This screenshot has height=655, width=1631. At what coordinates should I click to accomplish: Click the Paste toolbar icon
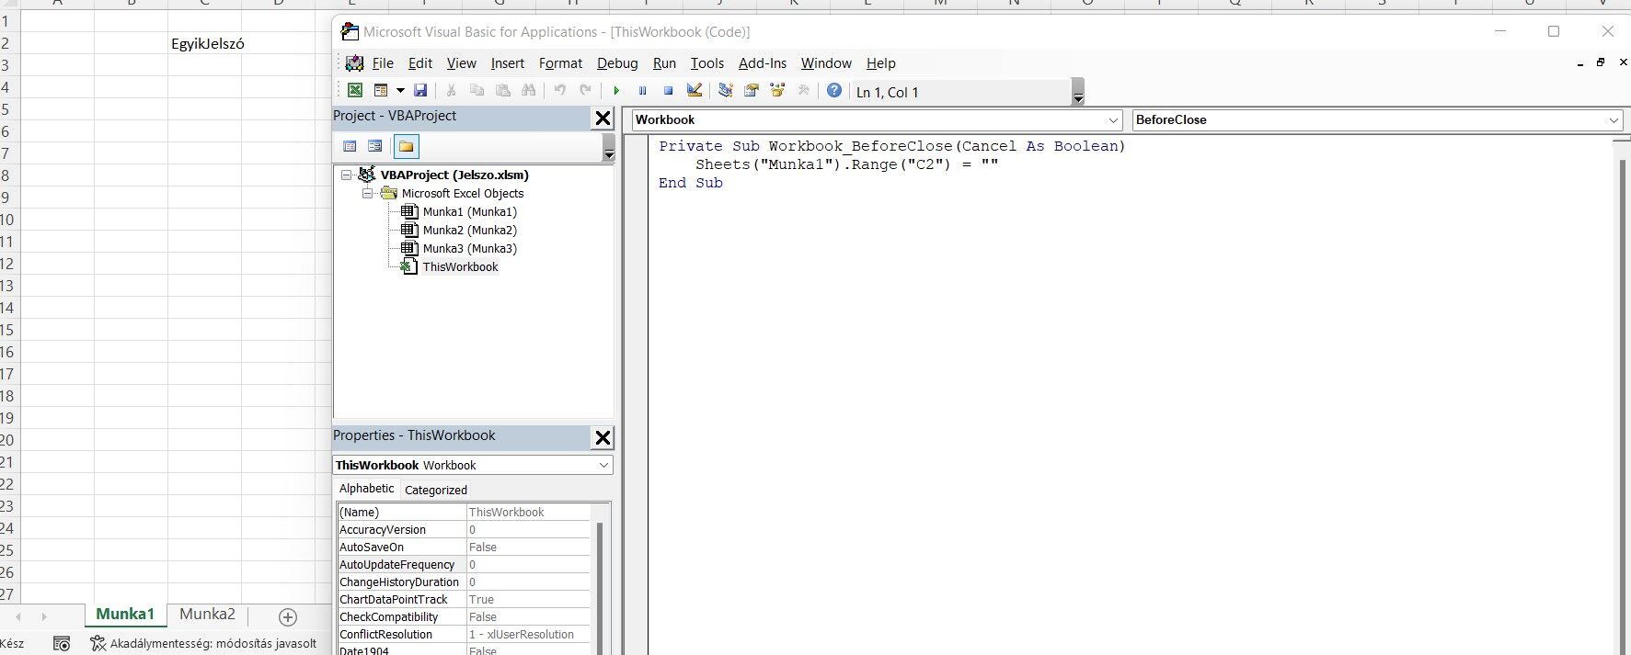coord(502,90)
